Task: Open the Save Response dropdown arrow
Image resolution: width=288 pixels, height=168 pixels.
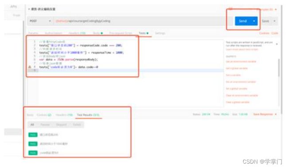Action: coord(276,114)
